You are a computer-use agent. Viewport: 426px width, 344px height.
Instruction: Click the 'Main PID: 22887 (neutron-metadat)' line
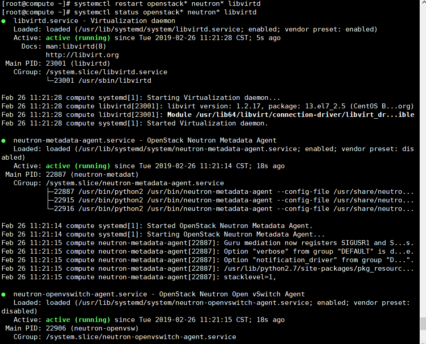tap(72, 174)
